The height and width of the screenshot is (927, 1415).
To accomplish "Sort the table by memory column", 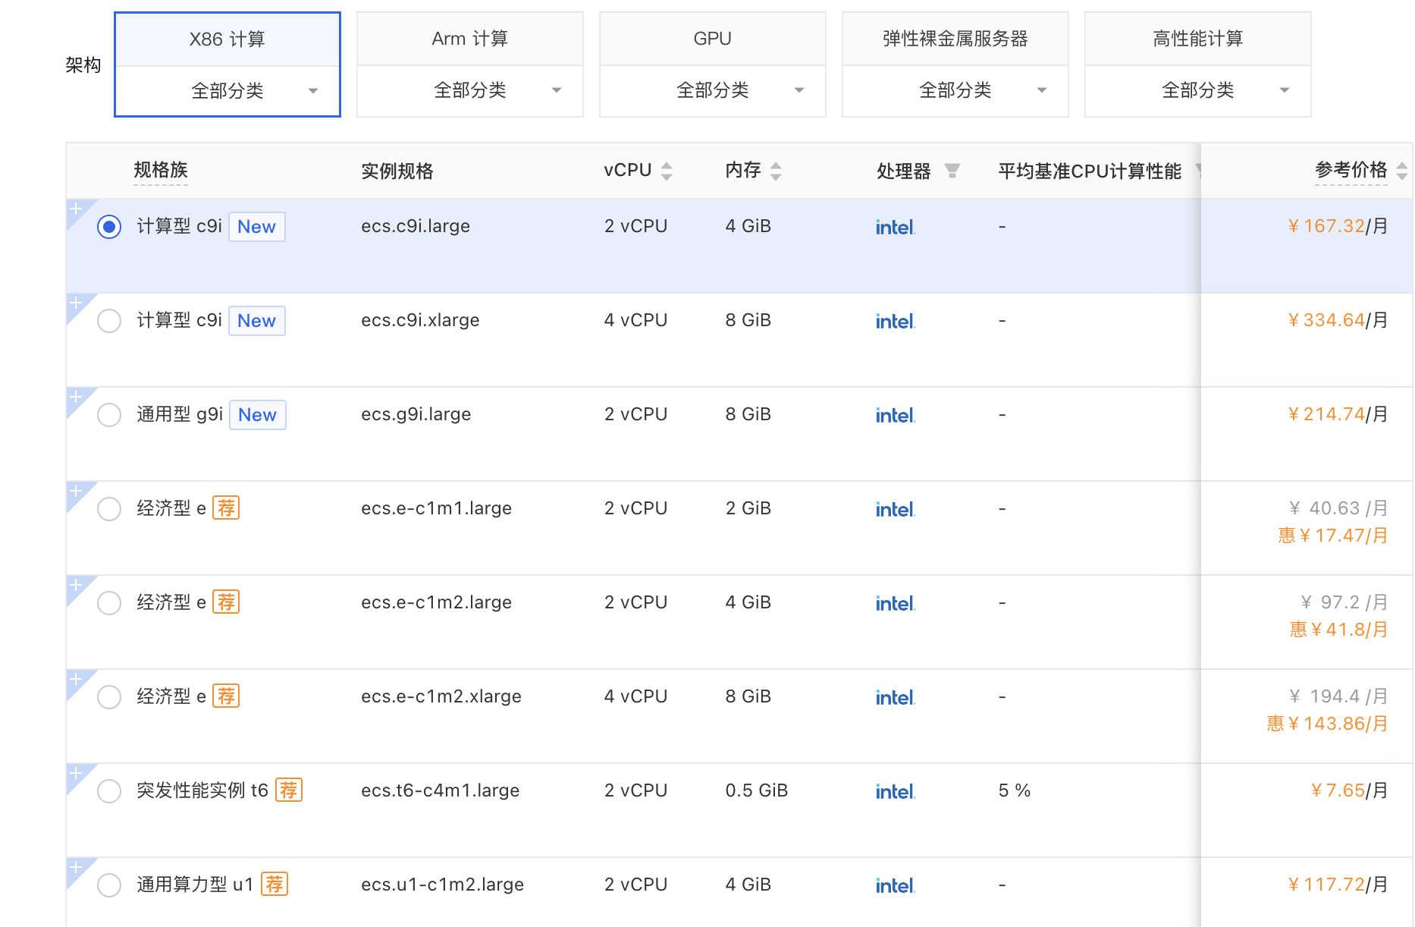I will click(x=775, y=171).
